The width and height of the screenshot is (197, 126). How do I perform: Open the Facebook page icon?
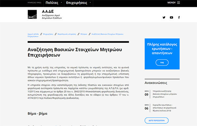coord(179,17)
